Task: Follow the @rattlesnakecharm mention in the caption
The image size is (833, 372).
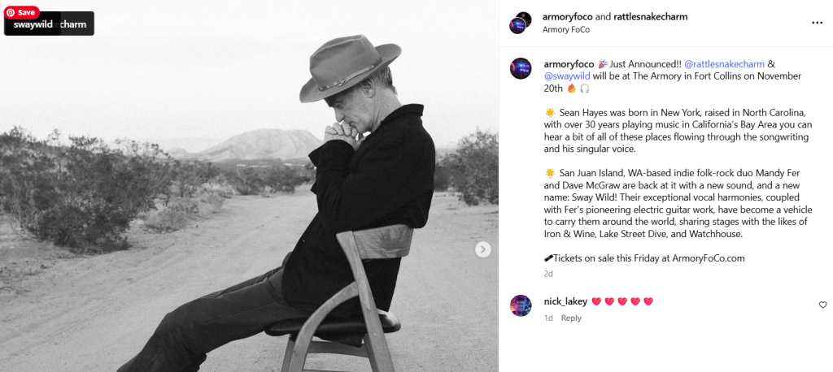Action: coord(724,63)
